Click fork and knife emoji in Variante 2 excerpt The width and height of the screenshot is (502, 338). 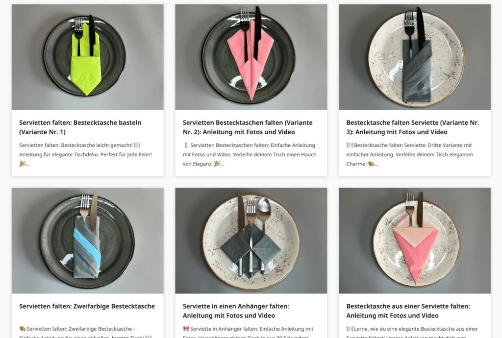point(186,145)
